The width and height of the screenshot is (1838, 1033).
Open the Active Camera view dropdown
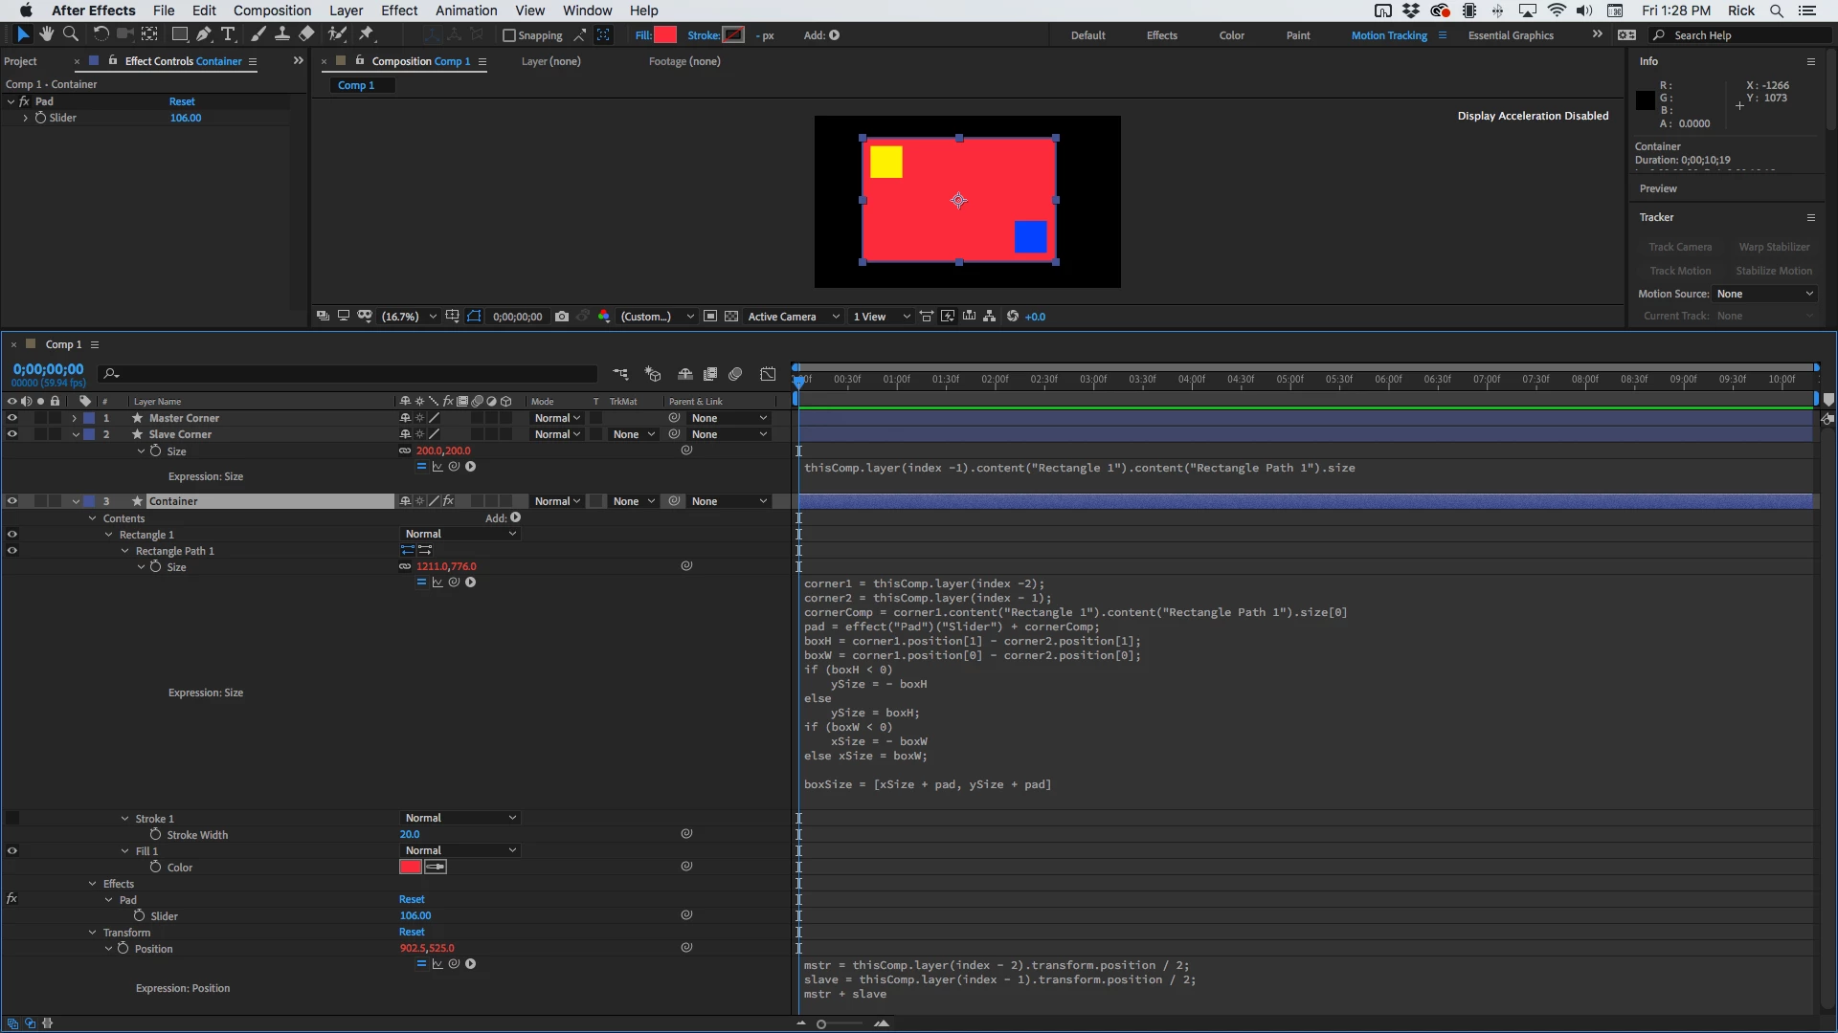coord(793,317)
